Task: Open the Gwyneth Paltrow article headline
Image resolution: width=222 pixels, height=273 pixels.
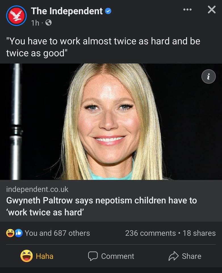Action: pyautogui.click(x=102, y=206)
